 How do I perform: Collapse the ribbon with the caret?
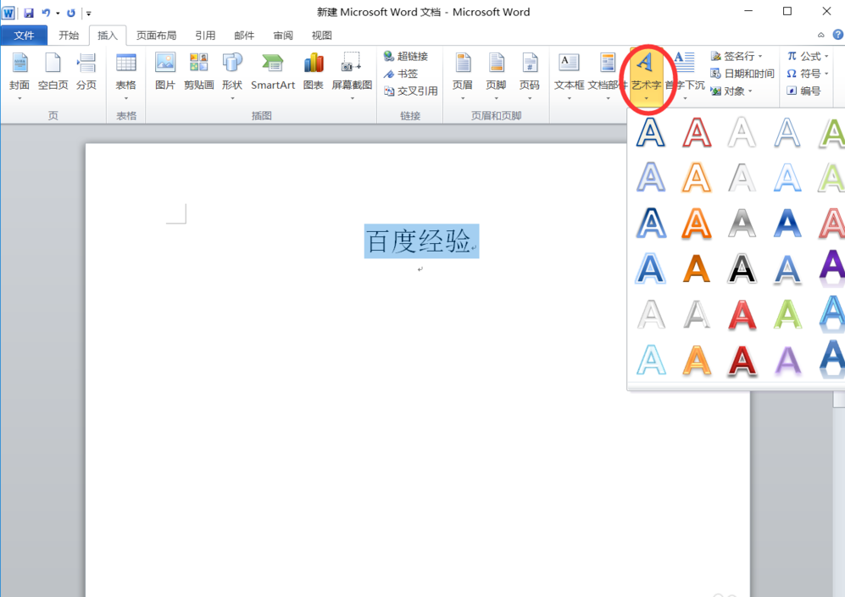pyautogui.click(x=820, y=35)
